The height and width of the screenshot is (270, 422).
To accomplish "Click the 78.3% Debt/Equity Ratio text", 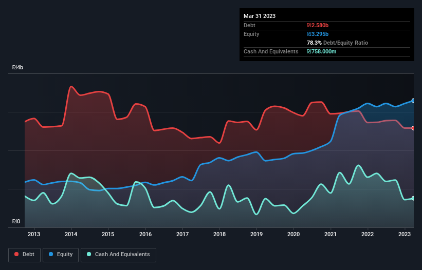I will click(x=337, y=43).
